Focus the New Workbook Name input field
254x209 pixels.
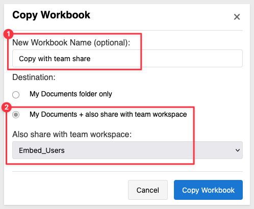pyautogui.click(x=128, y=59)
